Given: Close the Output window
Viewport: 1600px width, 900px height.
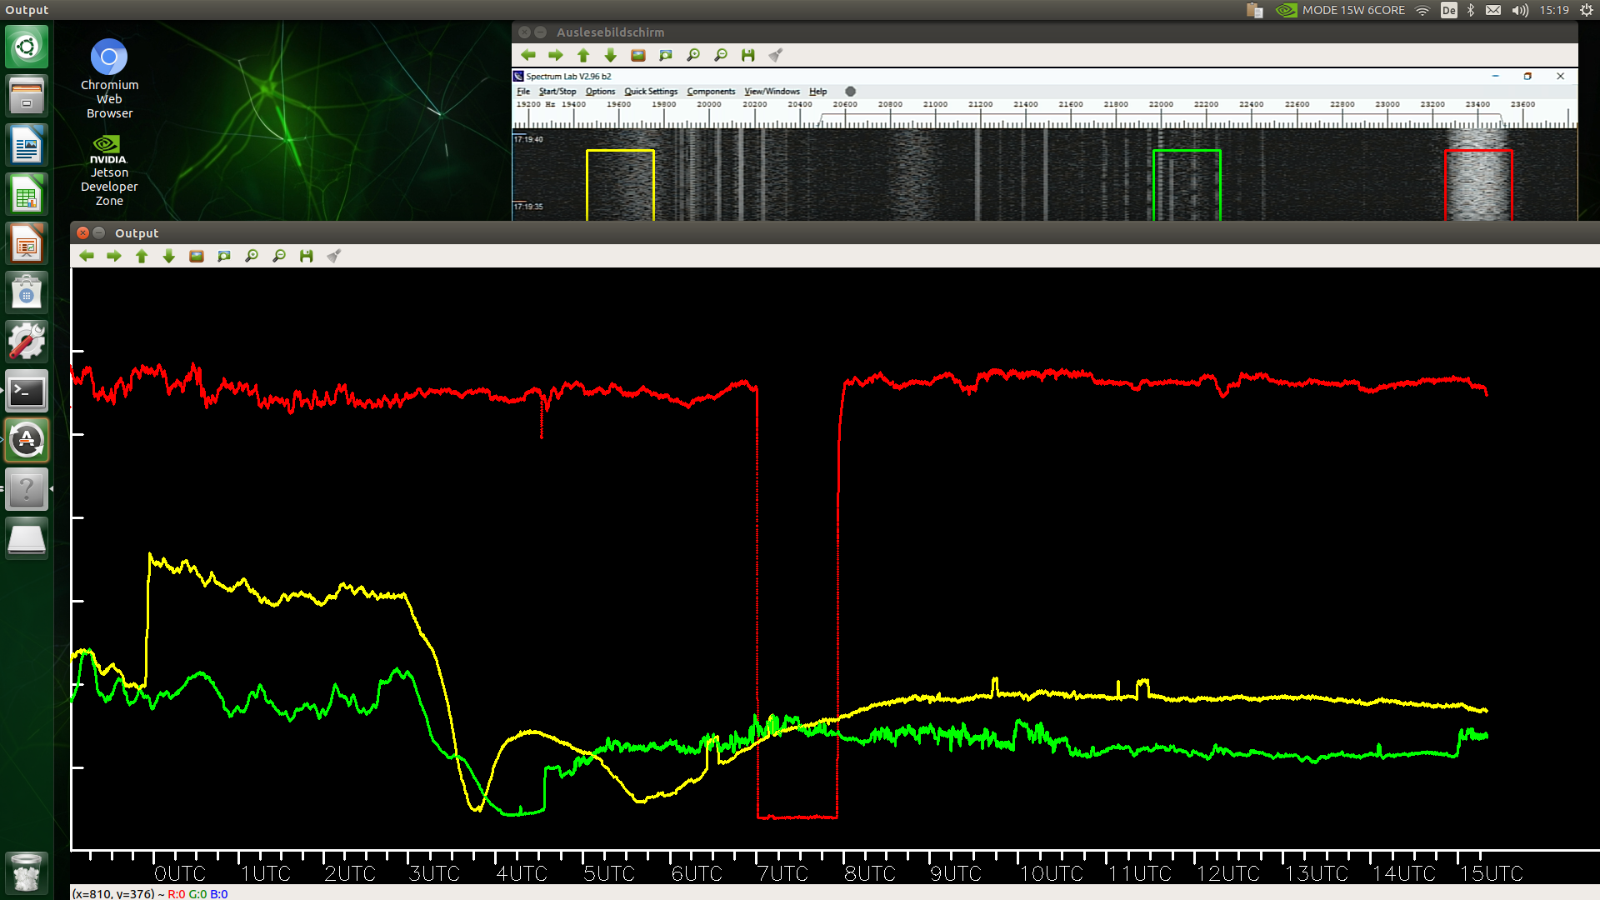Looking at the screenshot, I should 82,233.
